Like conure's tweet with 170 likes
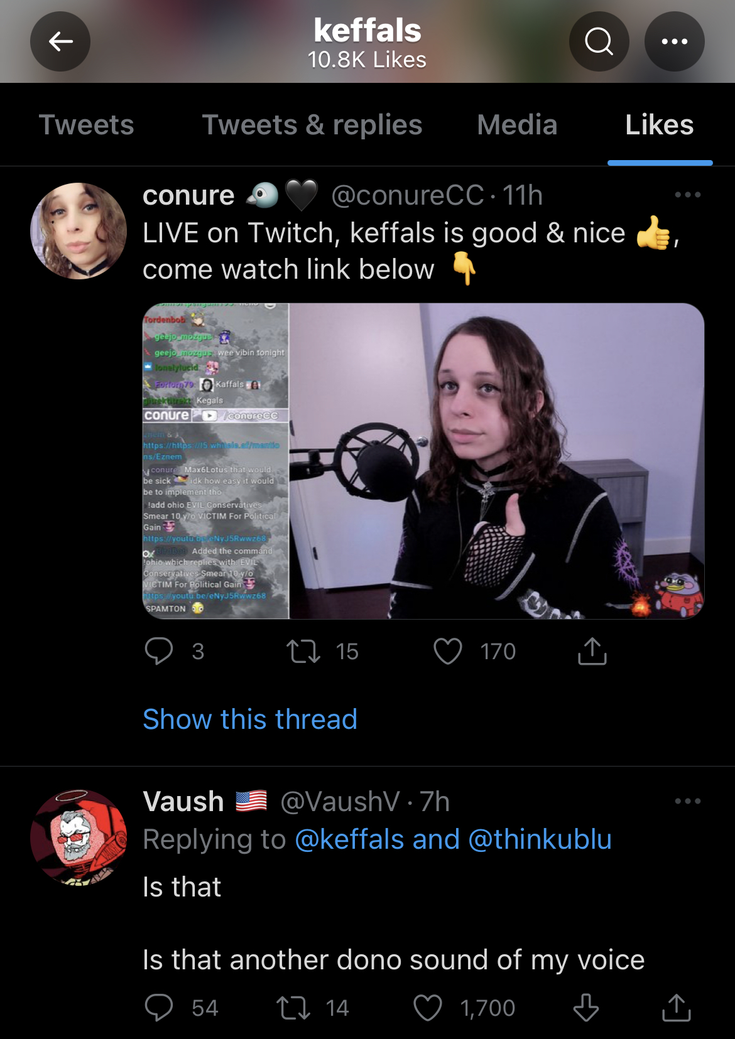Viewport: 735px width, 1039px height. [x=448, y=651]
